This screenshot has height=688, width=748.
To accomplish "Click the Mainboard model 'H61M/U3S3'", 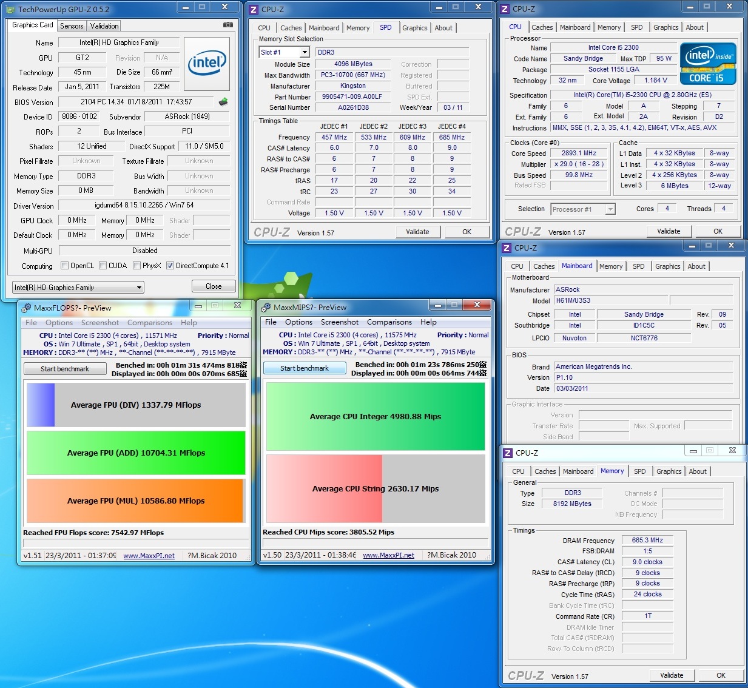I will click(611, 300).
